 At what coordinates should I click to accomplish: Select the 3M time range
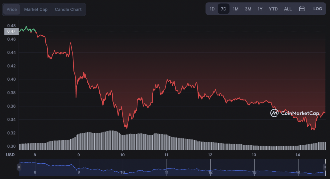point(248,9)
